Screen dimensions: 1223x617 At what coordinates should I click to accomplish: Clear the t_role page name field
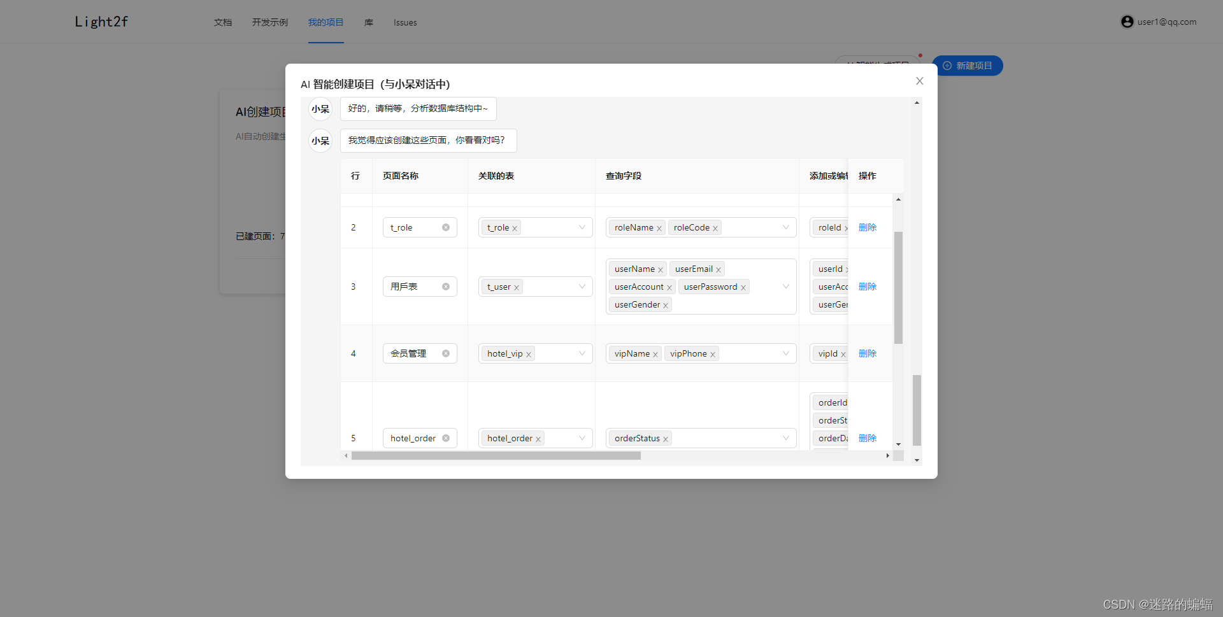tap(446, 227)
